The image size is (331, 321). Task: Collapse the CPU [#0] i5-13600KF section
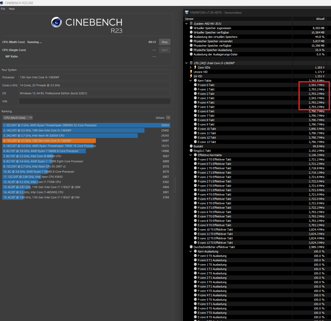tap(187, 63)
